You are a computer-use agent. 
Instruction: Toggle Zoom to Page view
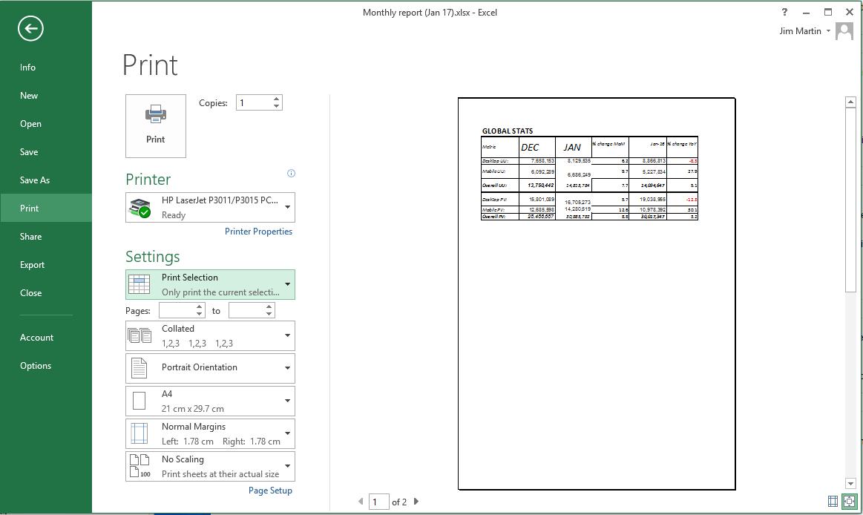(849, 502)
